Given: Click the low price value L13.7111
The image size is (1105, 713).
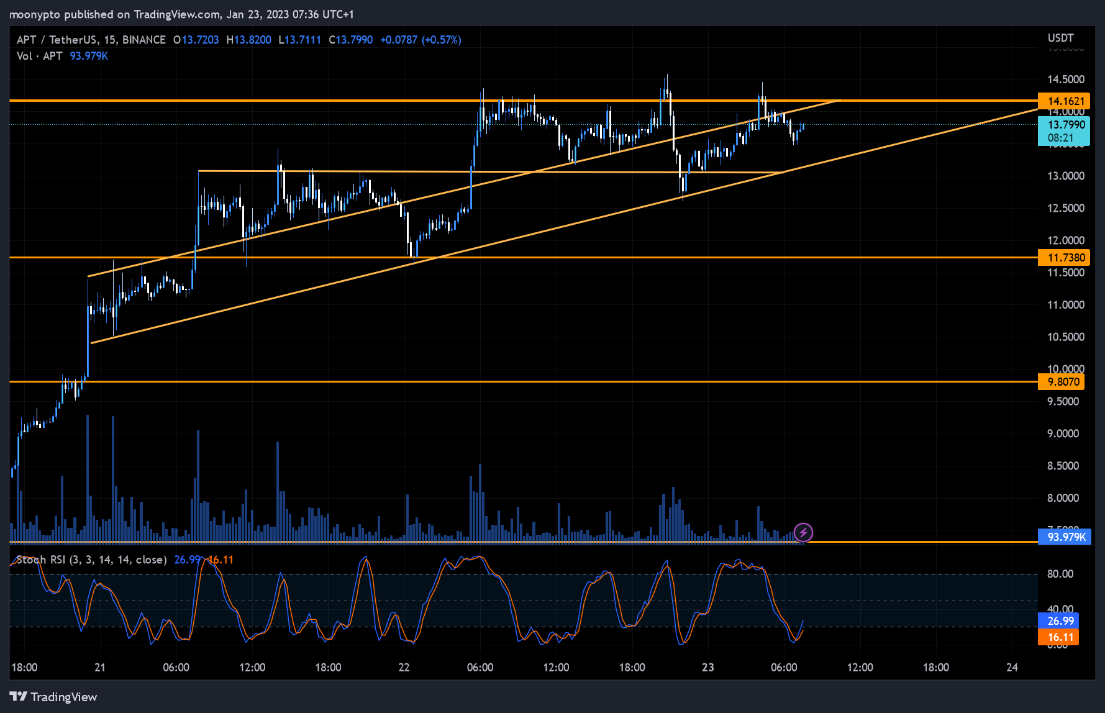Looking at the screenshot, I should [299, 40].
